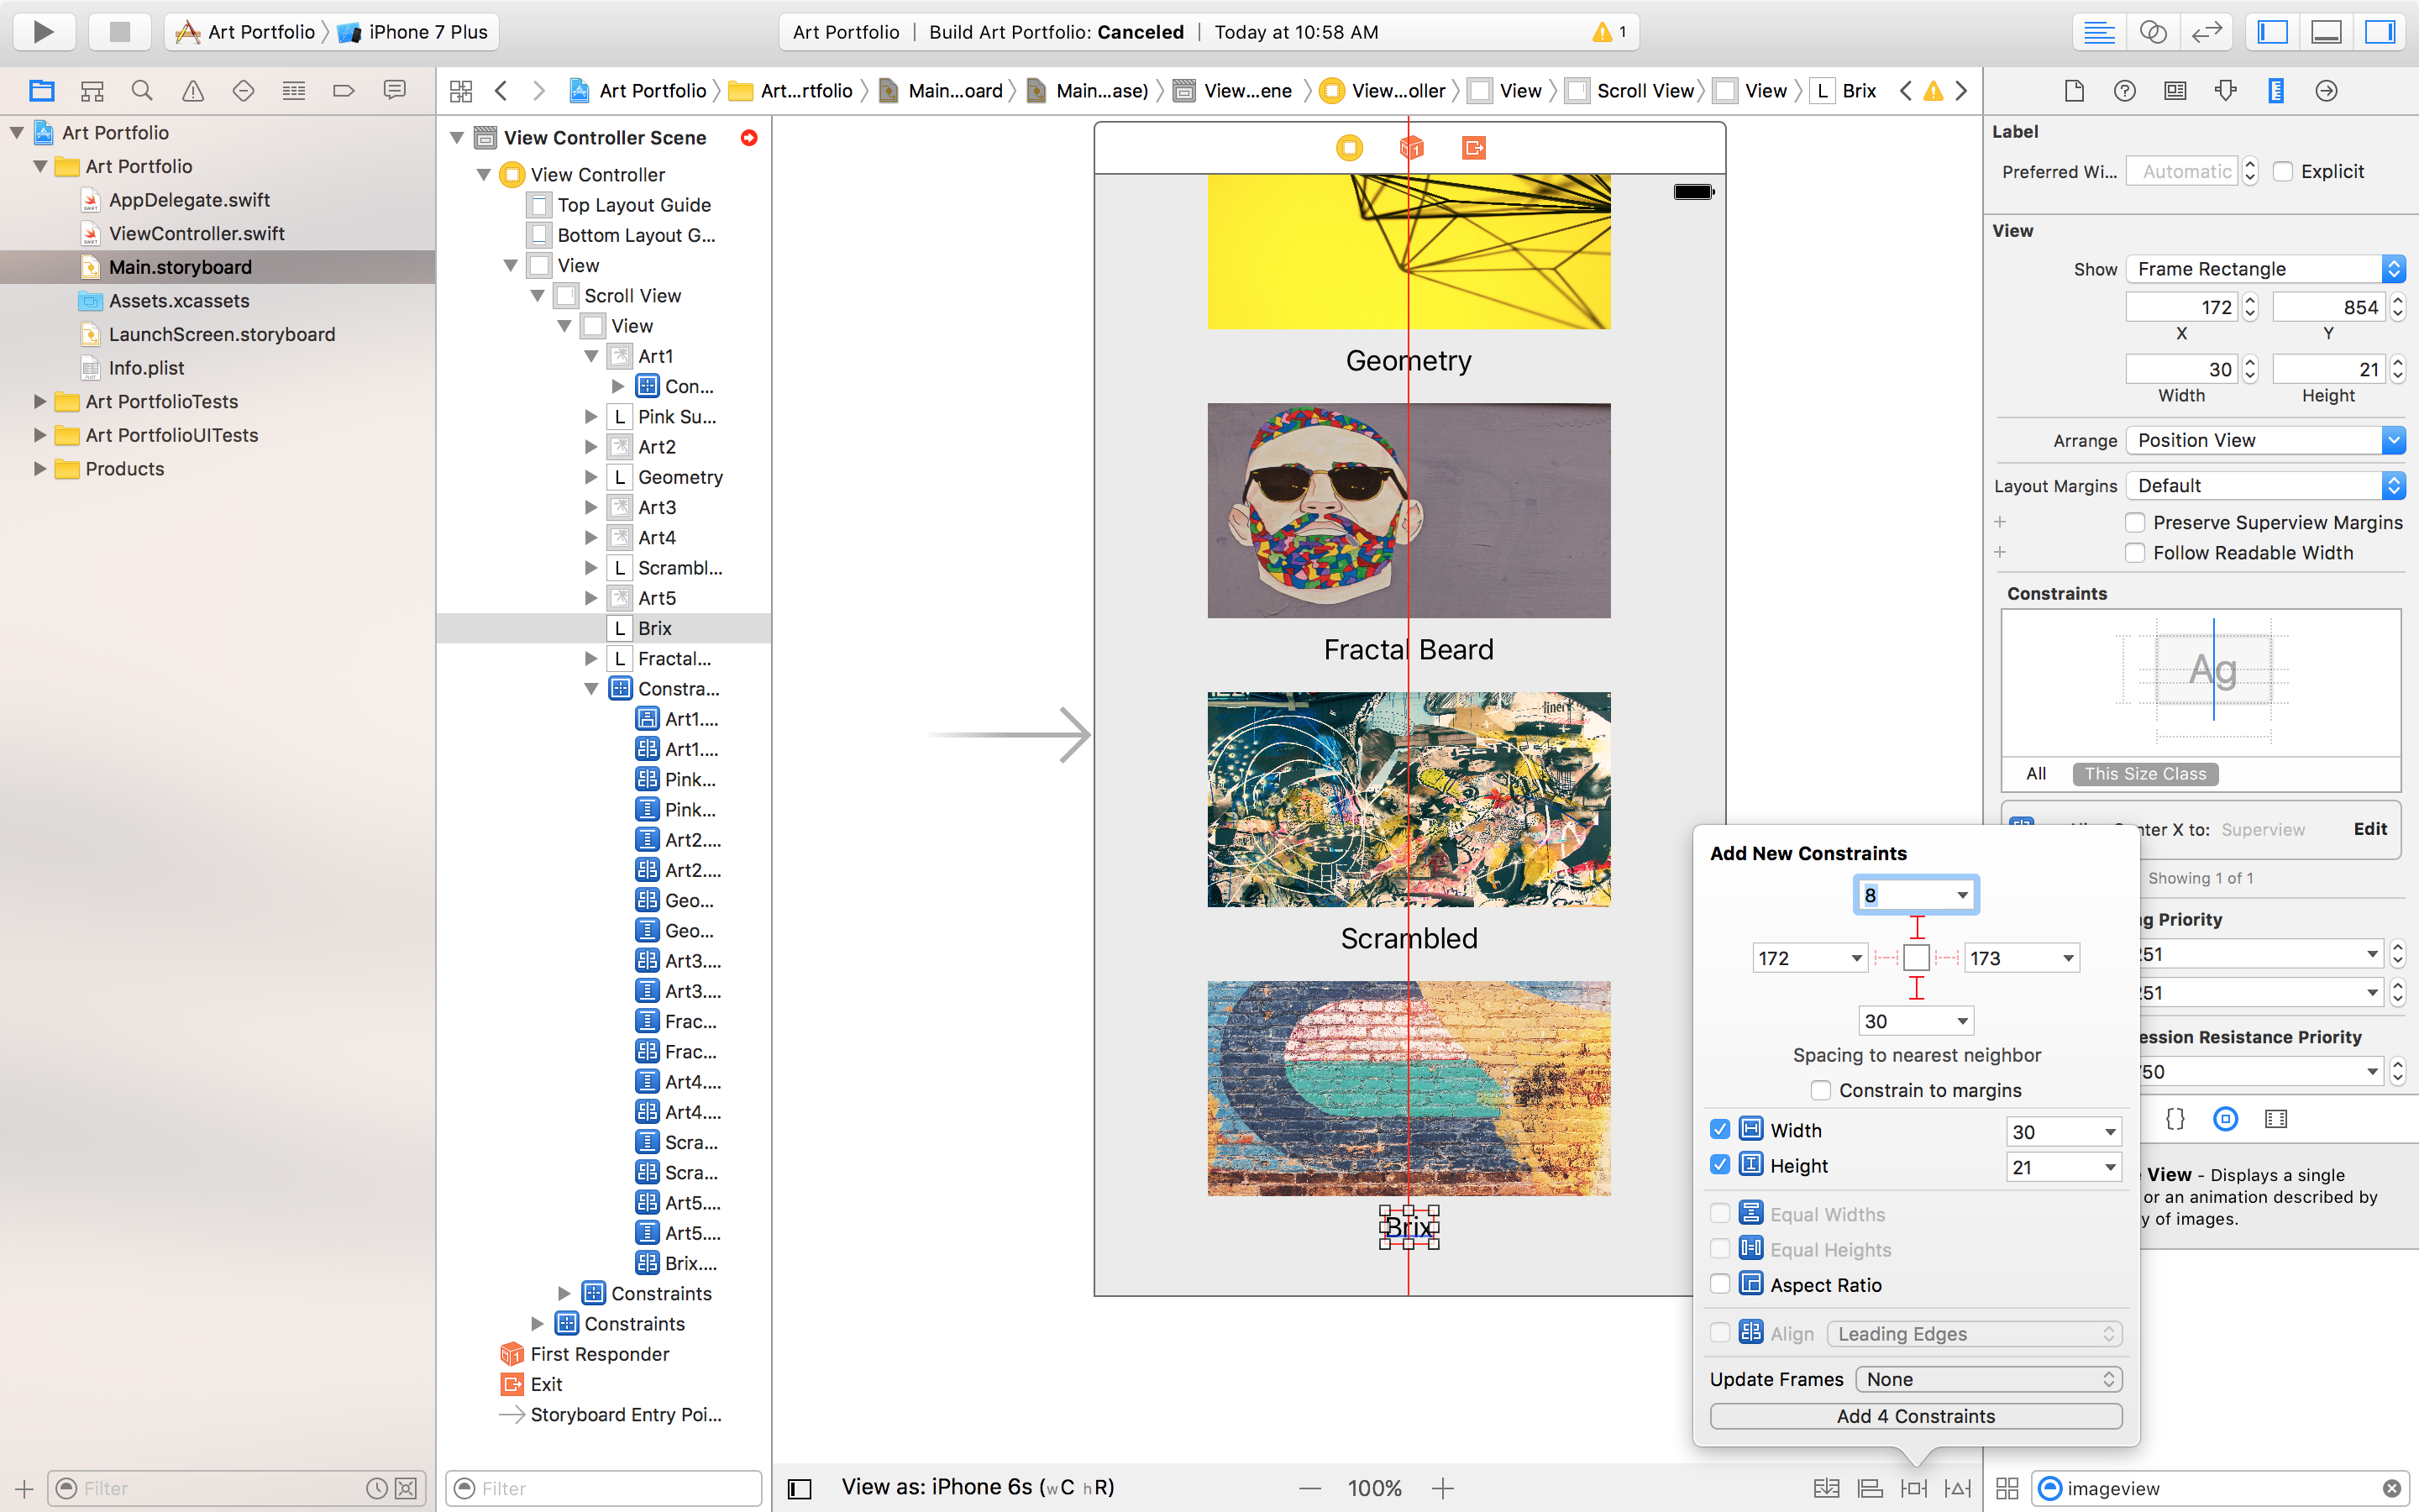Screen dimensions: 2419x1512
Task: Click the Add Constraints button
Action: coord(1914,1415)
